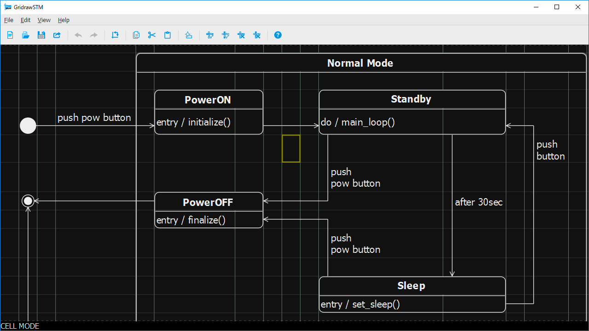Open the Edit menu
The width and height of the screenshot is (589, 331).
[x=25, y=20]
